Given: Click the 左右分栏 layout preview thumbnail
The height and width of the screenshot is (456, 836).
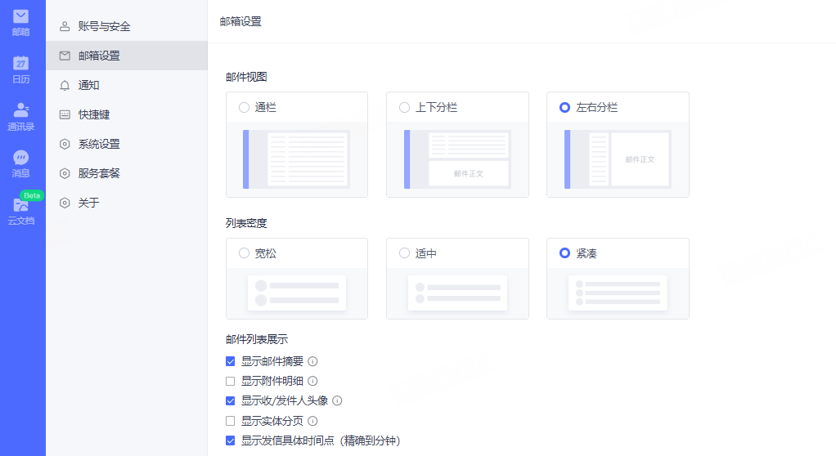Looking at the screenshot, I should click(618, 159).
